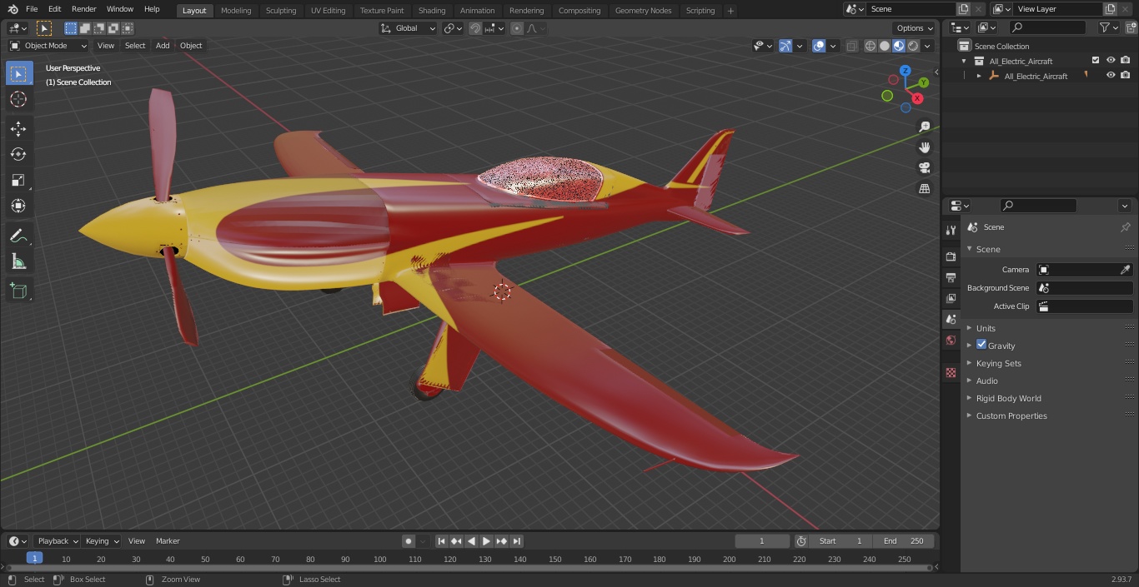Click the Blender logo menu icon

(13, 9)
